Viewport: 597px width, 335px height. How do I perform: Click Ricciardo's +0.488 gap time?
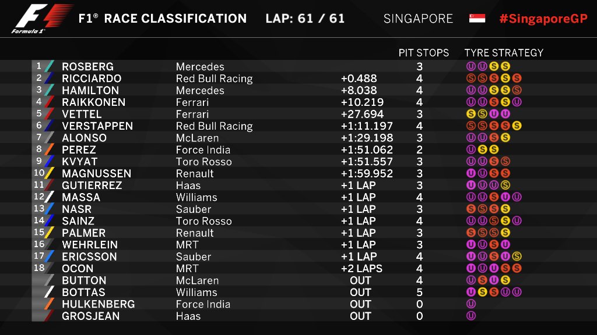(359, 79)
